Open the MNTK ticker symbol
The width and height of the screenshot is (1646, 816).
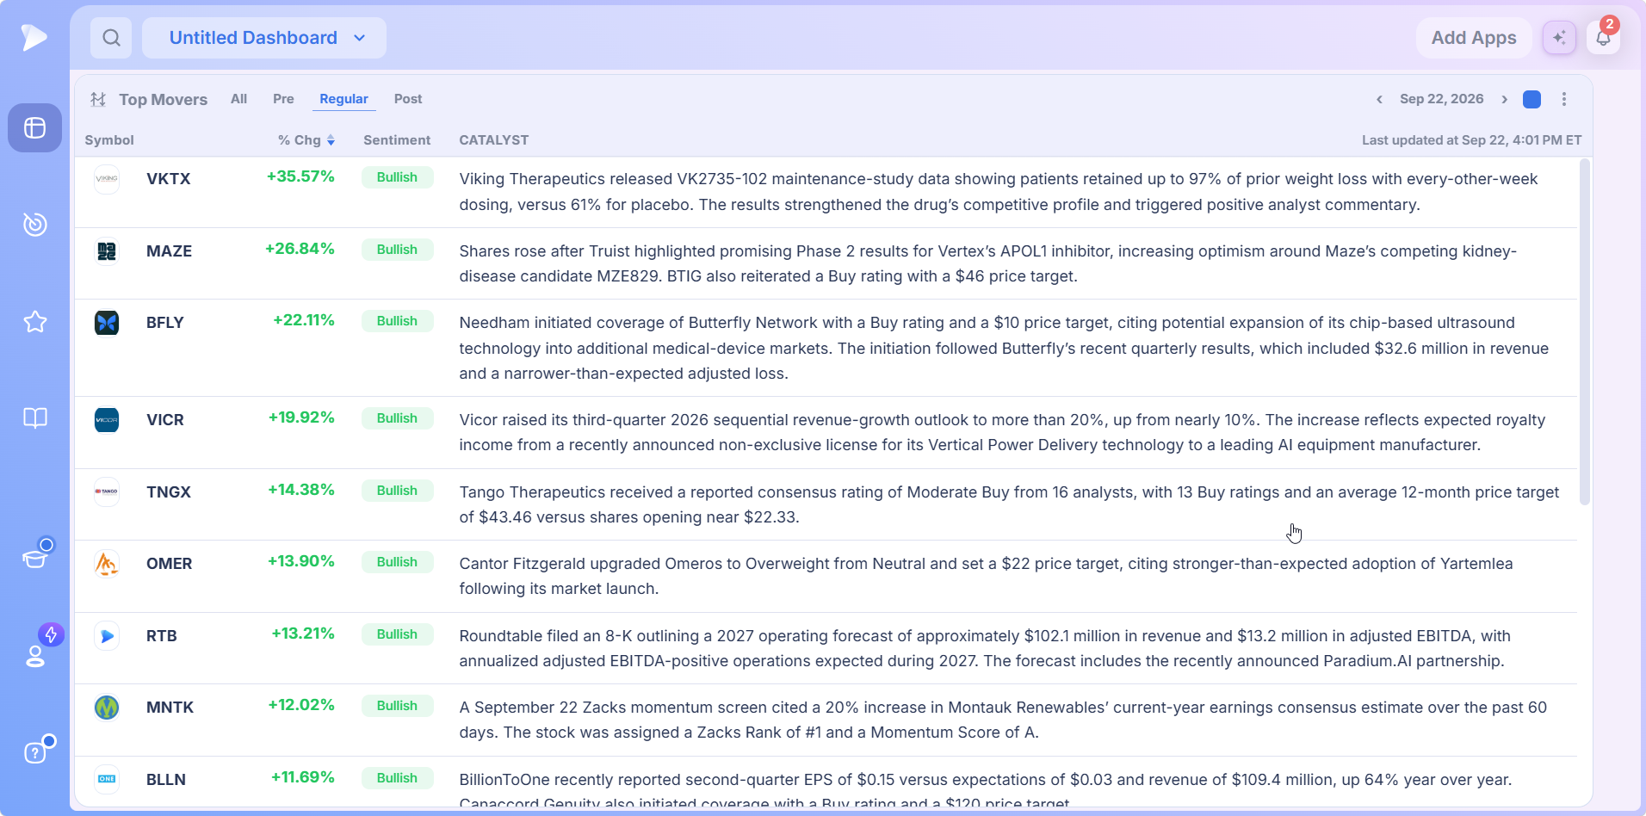[x=170, y=708]
